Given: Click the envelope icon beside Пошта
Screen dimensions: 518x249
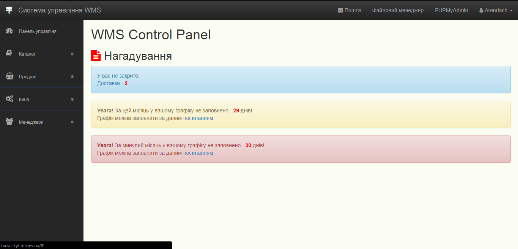Looking at the screenshot, I should tap(340, 10).
